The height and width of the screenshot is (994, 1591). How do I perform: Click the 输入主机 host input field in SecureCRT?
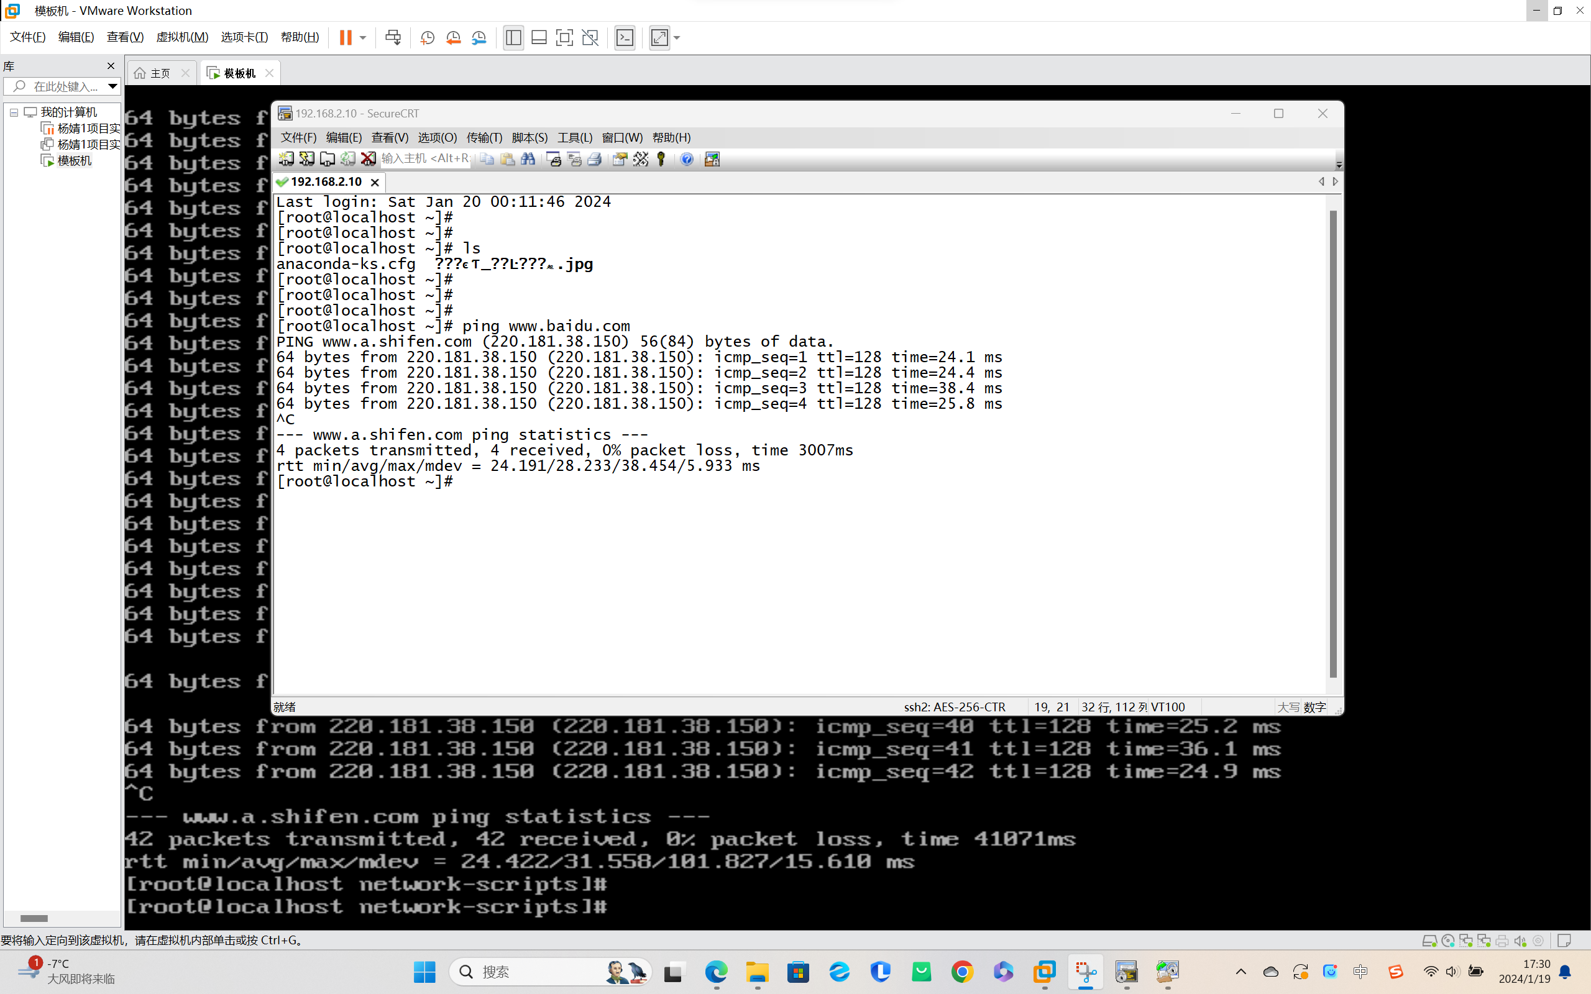(x=425, y=159)
